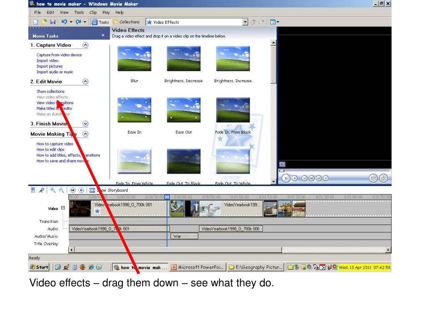Collapse the Edit Movie section
This screenshot has width=427, height=320.
coord(85,82)
